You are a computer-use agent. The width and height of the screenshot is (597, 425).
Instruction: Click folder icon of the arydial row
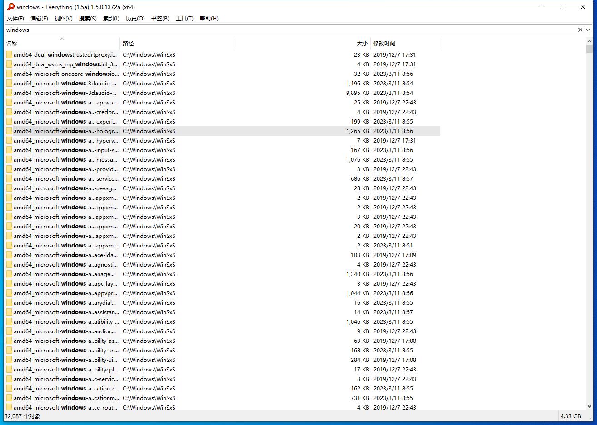pos(9,302)
